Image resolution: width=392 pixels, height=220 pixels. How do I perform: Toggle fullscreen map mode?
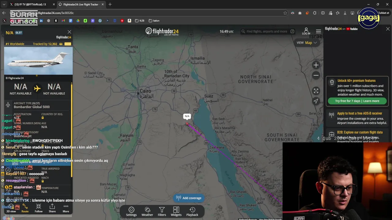(316, 91)
